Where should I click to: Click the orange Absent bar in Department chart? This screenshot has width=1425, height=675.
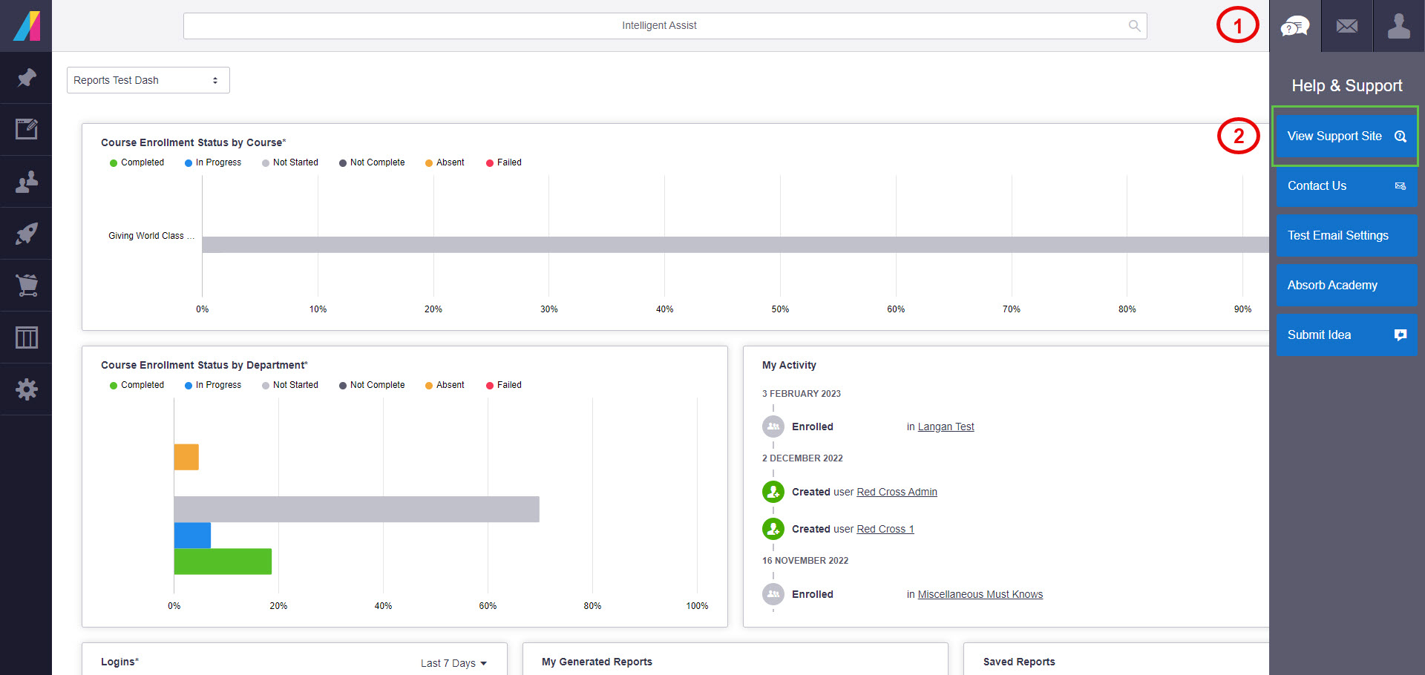coord(186,457)
